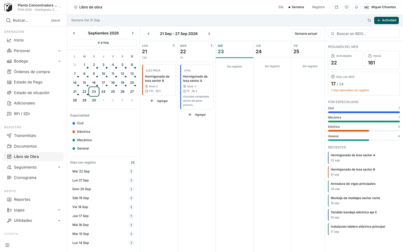Click the company logo icon
This screenshot has height=252, width=403.
(8, 7)
